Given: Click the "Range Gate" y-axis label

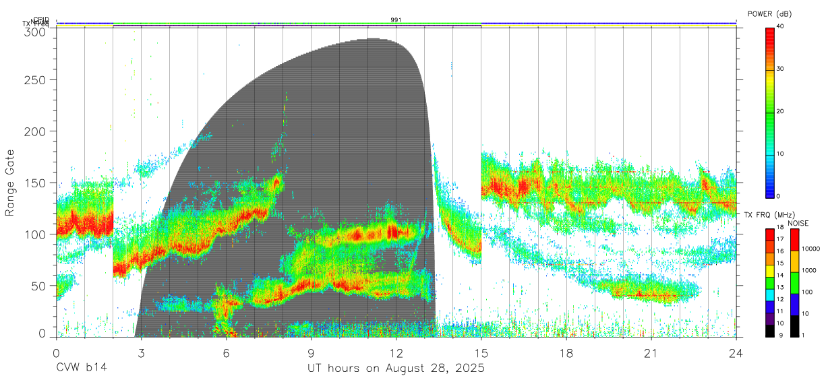Looking at the screenshot, I should click(10, 183).
